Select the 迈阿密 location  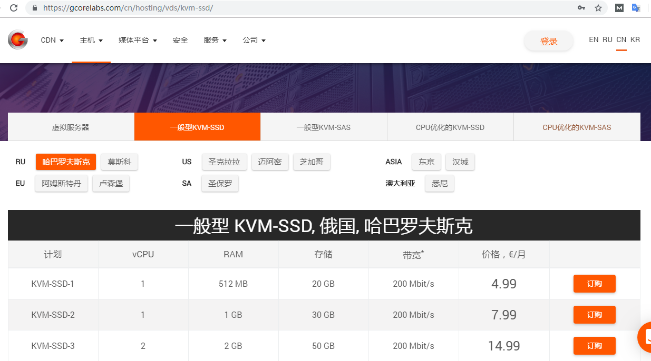[270, 162]
